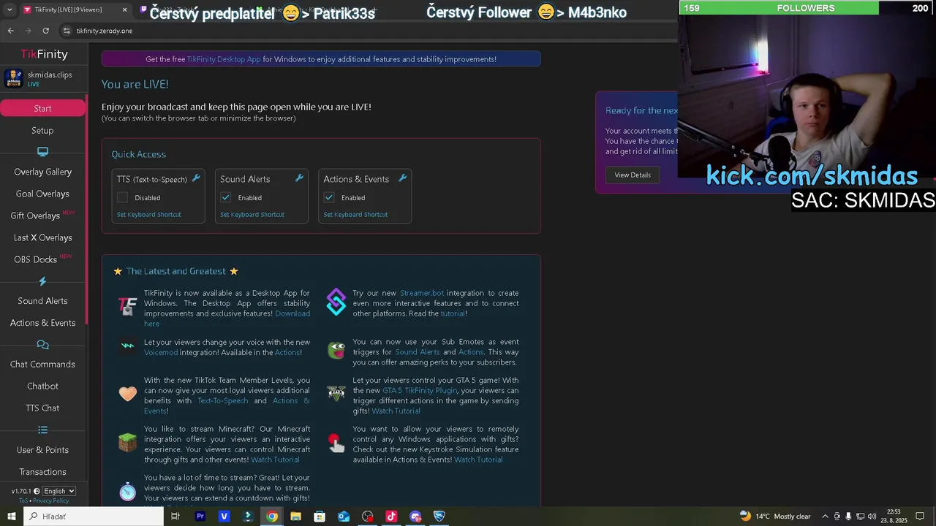The width and height of the screenshot is (936, 526).
Task: Open Sound Alerts in the sidebar
Action: pyautogui.click(x=42, y=301)
